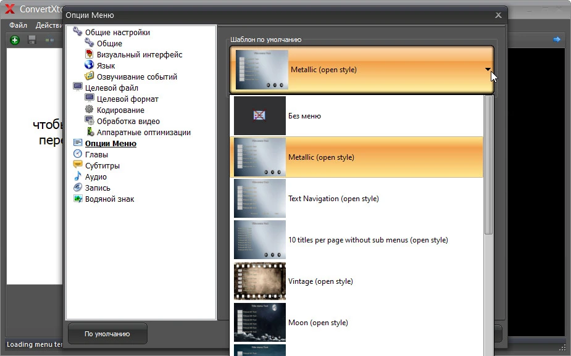
Task: Click the globe icon beside Язык
Action: click(90, 65)
